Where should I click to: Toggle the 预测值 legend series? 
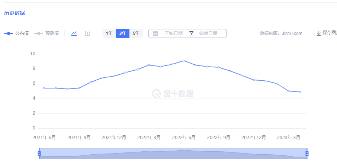click(46, 33)
